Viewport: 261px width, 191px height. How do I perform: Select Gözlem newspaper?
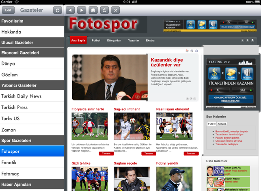pyautogui.click(x=32, y=74)
